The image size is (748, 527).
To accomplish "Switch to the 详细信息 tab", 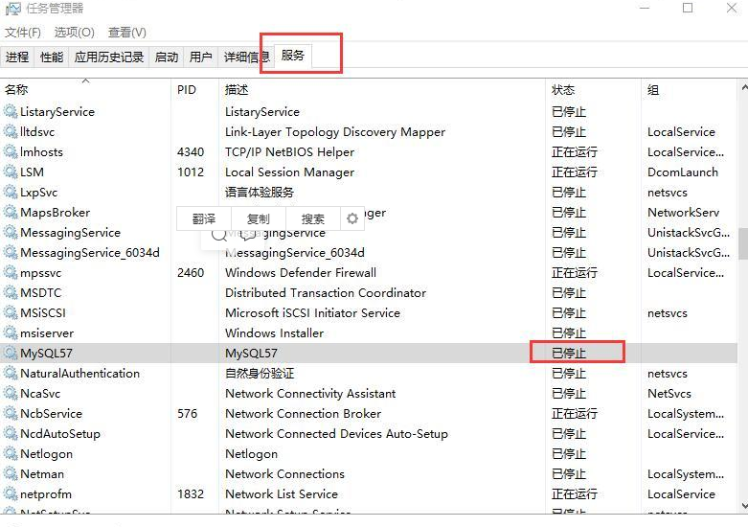I will click(246, 57).
